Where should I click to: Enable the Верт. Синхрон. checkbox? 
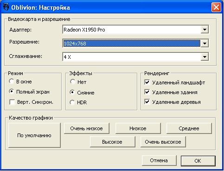pos(12,102)
